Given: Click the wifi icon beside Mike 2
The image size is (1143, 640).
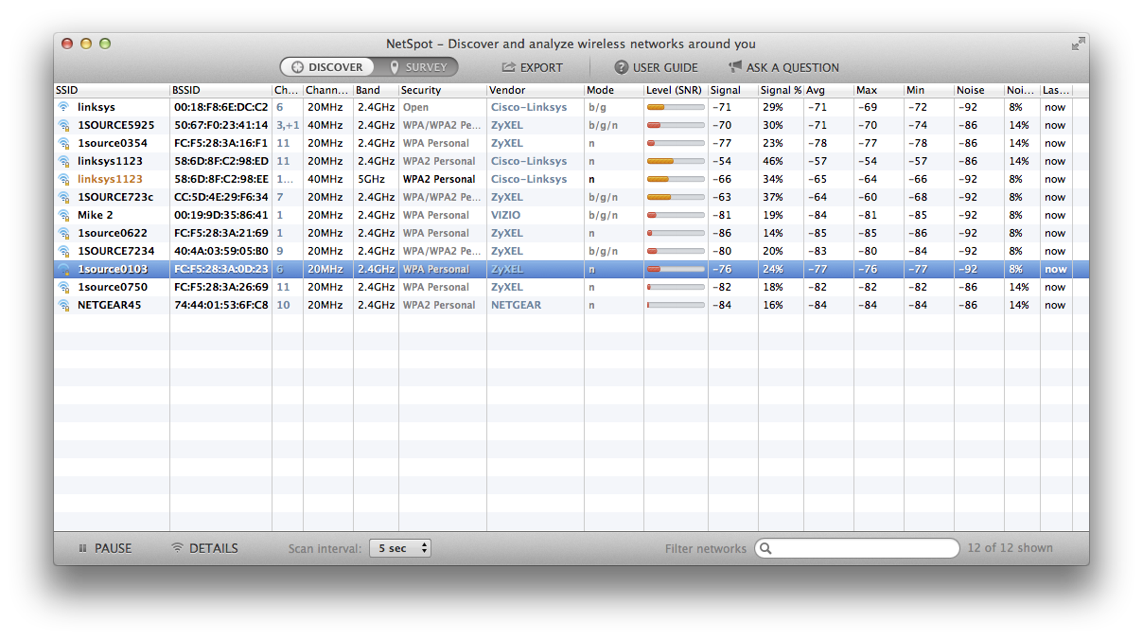Looking at the screenshot, I should [63, 215].
